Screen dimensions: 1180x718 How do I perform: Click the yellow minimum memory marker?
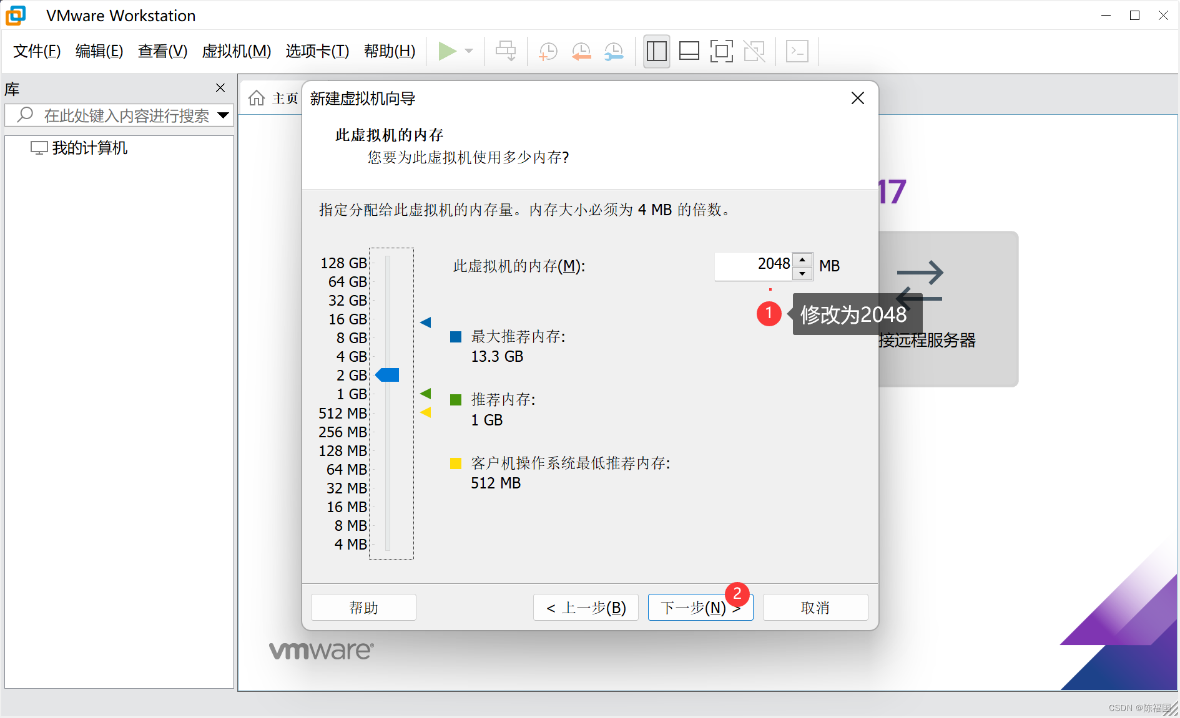426,412
